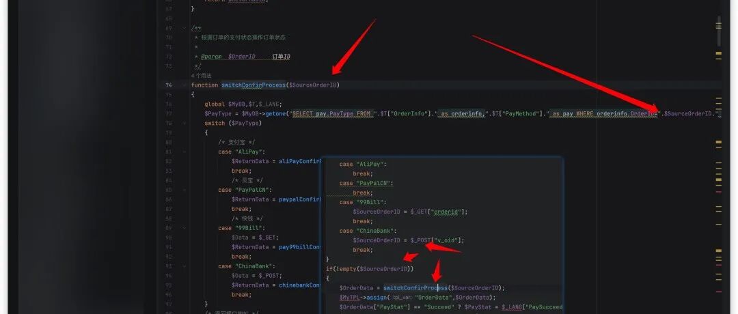Click the "$Data = $_GET;" line
The image size is (738, 314).
pyautogui.click(x=255, y=238)
